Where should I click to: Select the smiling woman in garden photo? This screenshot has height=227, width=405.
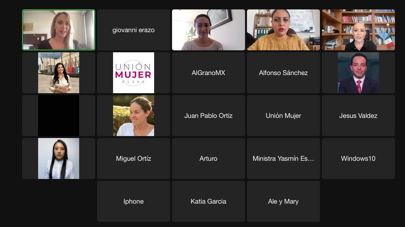134,116
